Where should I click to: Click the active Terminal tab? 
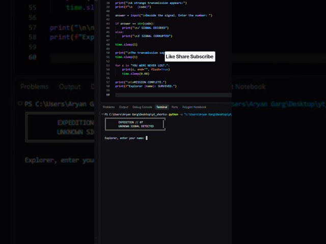[162, 107]
